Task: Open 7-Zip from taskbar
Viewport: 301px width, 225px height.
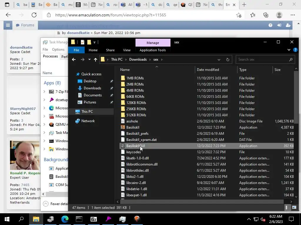Action: (94, 219)
